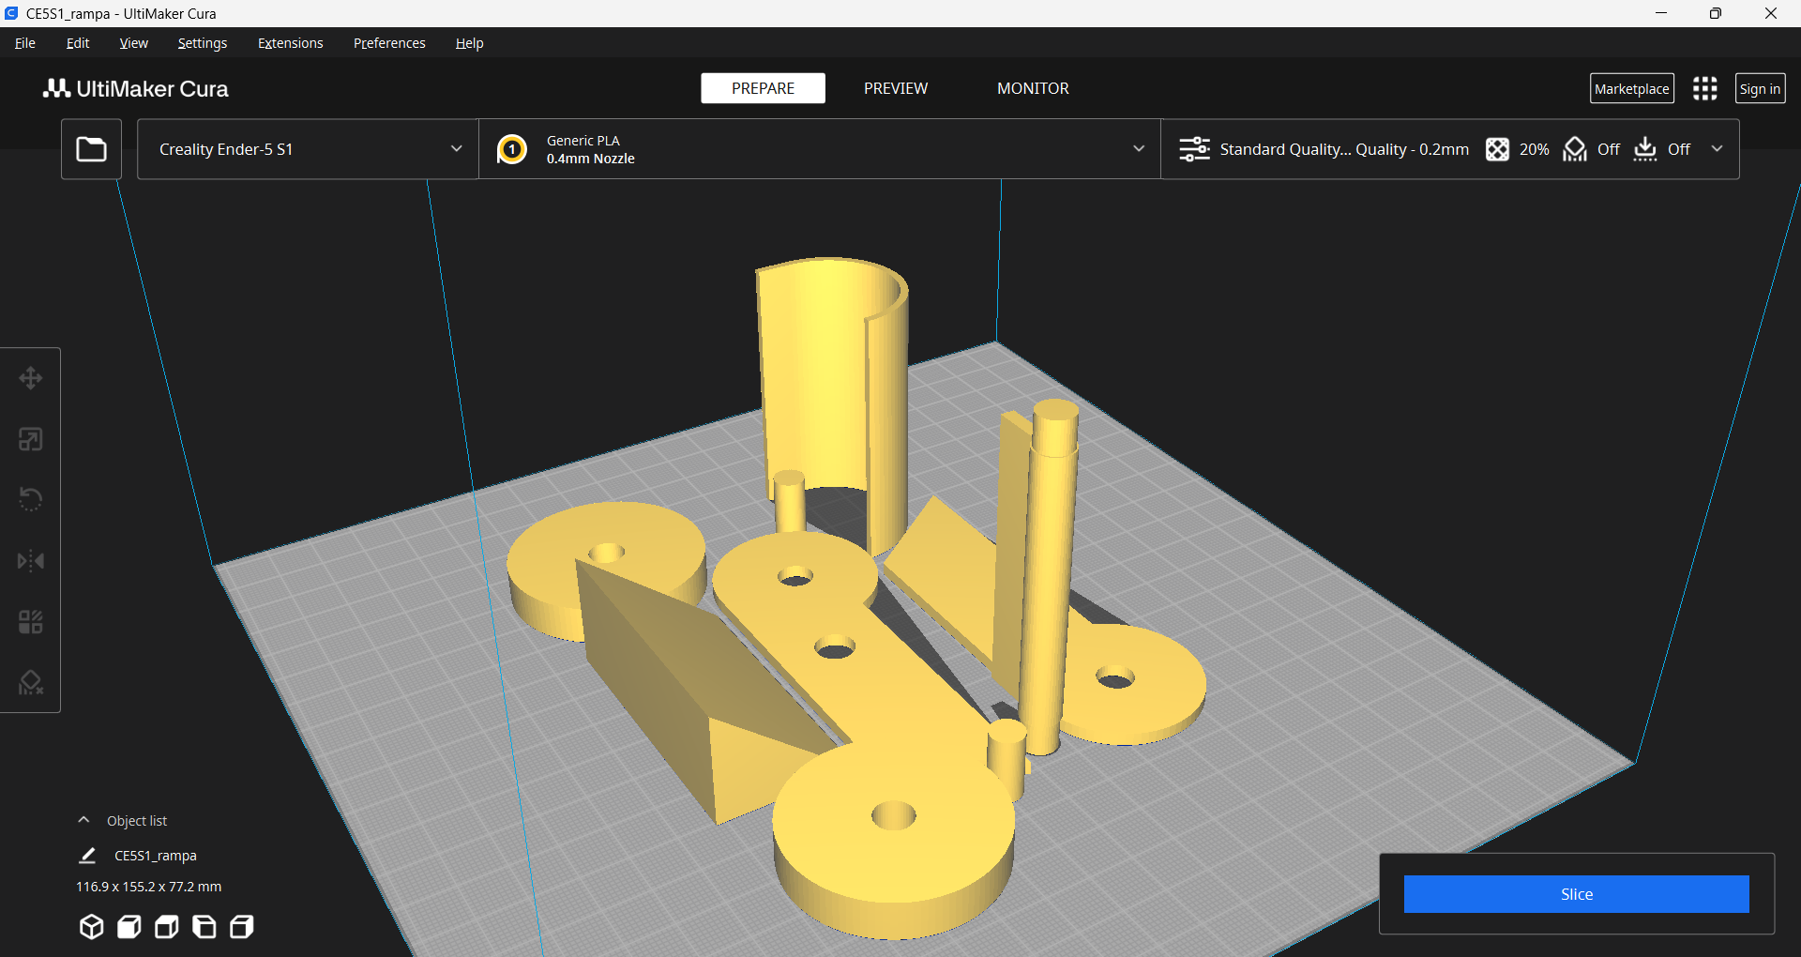Select the Rotate tool
Viewport: 1801px width, 957px height.
31,498
